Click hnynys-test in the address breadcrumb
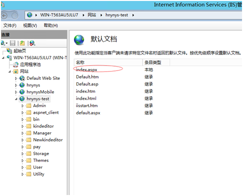243x196 pixels. 117,15
